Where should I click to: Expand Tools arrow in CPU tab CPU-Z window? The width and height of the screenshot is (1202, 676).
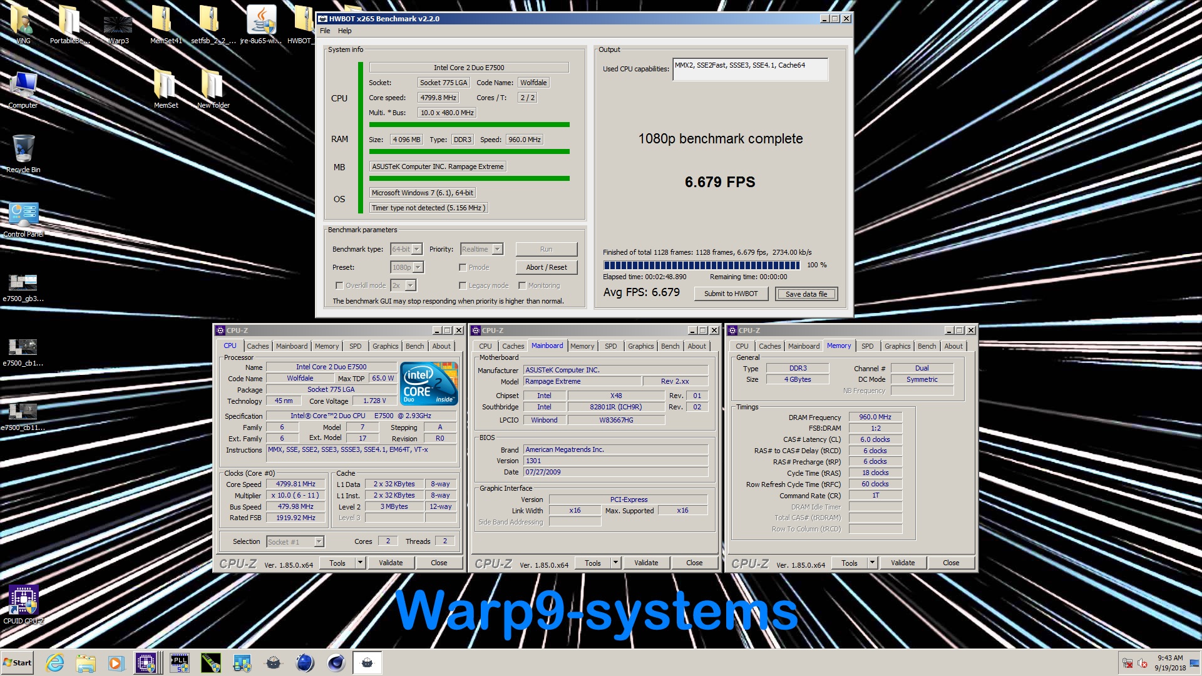[x=360, y=563]
